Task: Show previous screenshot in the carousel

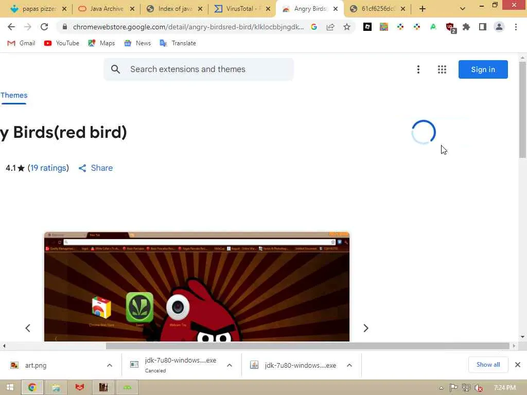Action: point(28,328)
